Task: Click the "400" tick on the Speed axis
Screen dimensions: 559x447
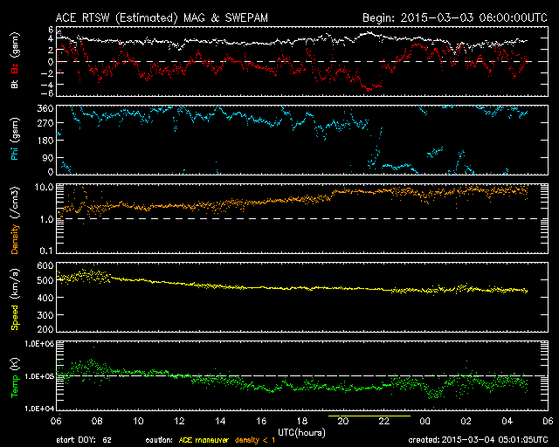Action: tap(45, 298)
